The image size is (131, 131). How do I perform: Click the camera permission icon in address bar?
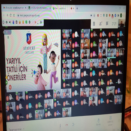(x=91, y=15)
